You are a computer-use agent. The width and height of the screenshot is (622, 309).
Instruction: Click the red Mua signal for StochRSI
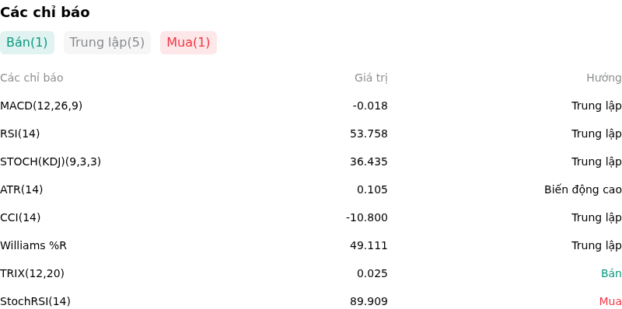click(x=610, y=301)
